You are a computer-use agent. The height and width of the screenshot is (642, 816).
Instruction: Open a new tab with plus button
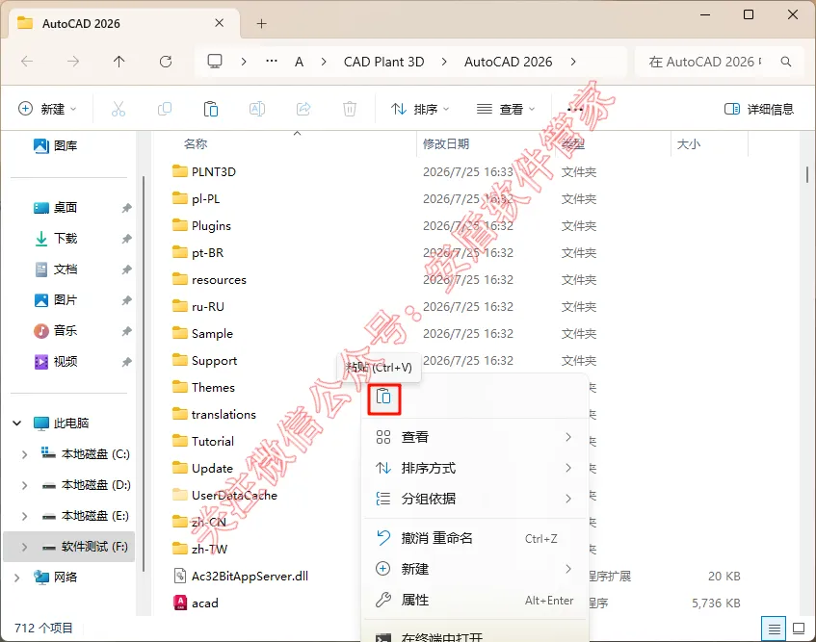[x=262, y=23]
